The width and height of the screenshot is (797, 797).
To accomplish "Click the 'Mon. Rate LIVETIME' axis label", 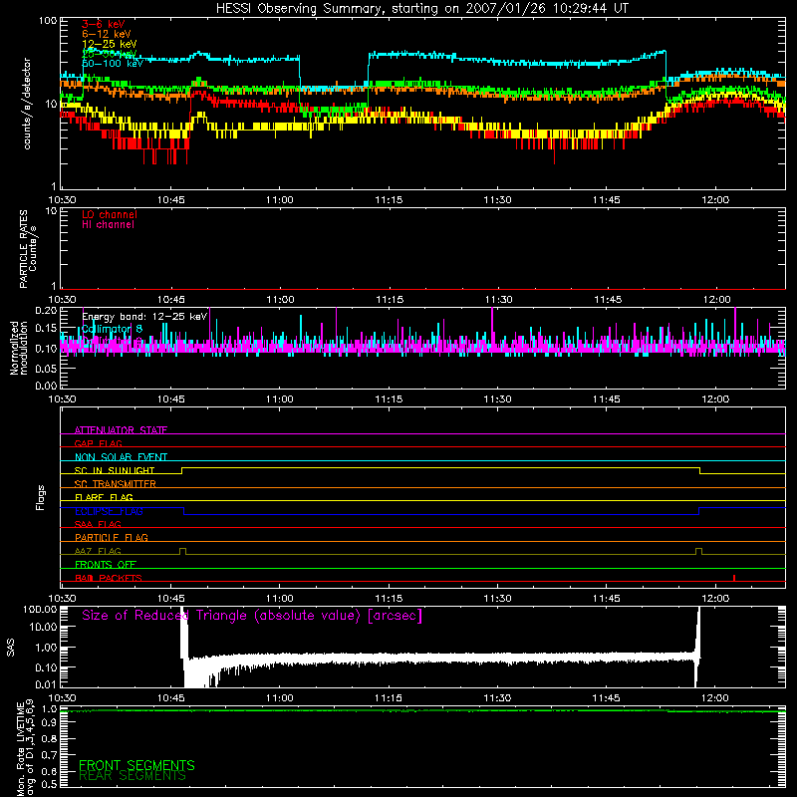I will coord(26,747).
